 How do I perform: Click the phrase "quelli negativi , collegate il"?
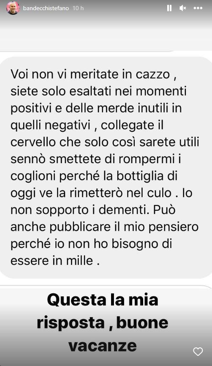pyautogui.click(x=87, y=126)
